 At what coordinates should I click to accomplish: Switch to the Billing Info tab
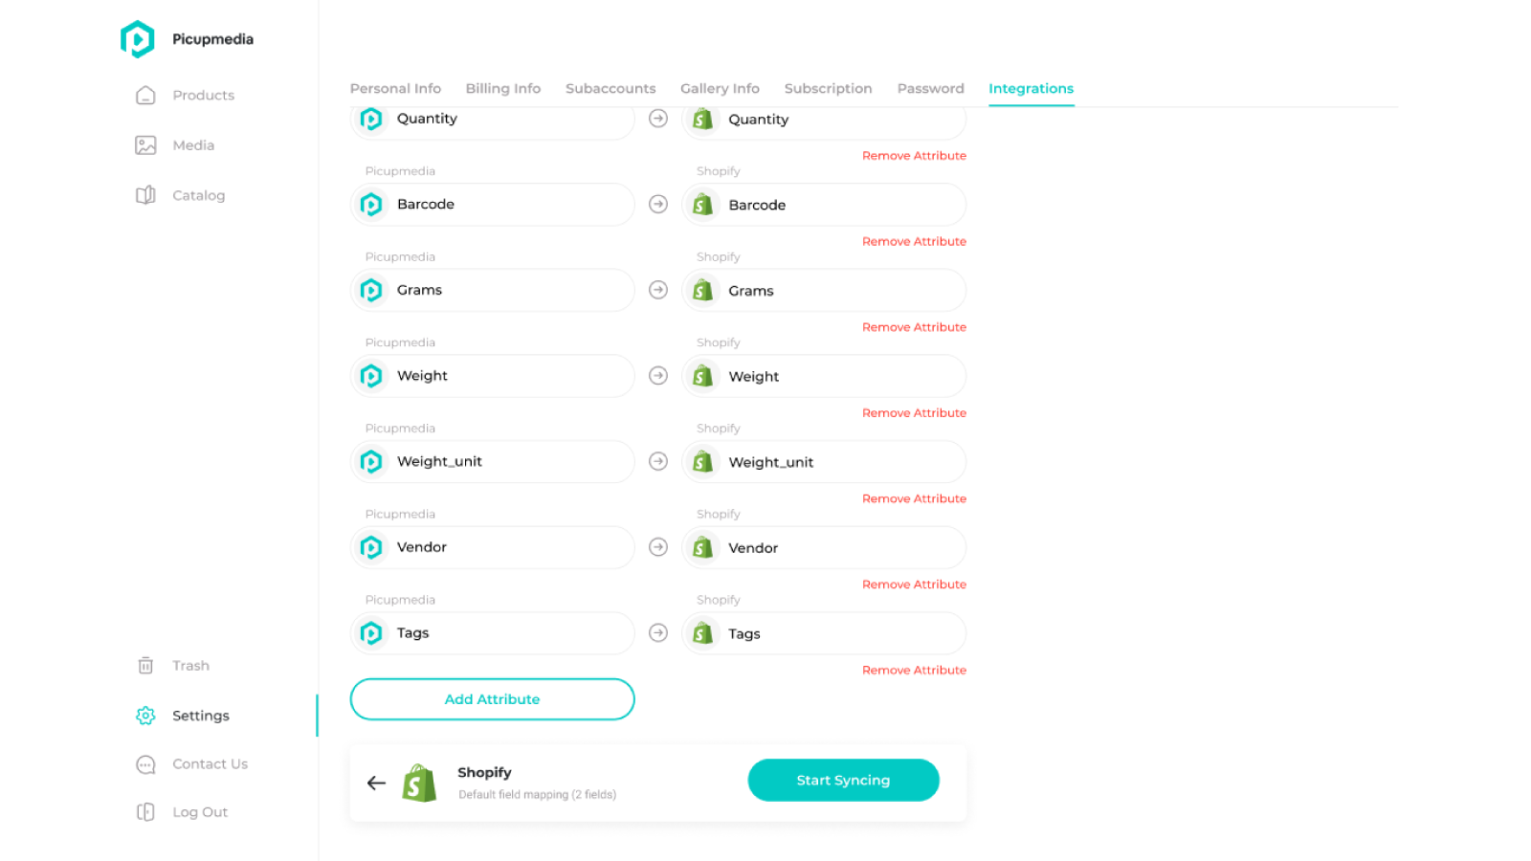503,88
